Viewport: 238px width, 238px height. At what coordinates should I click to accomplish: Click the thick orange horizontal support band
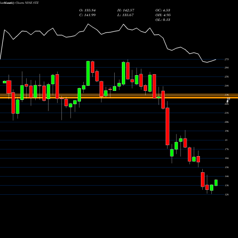coord(119,98)
